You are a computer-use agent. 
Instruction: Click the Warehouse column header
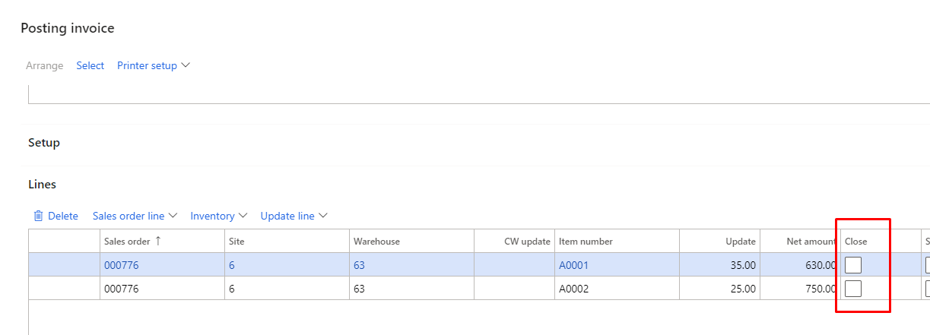point(411,241)
